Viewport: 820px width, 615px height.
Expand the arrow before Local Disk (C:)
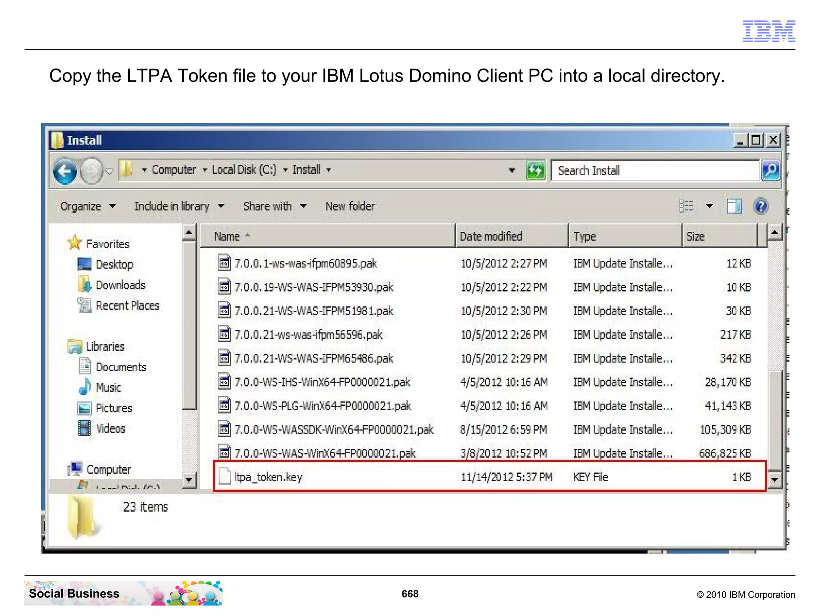[205, 170]
